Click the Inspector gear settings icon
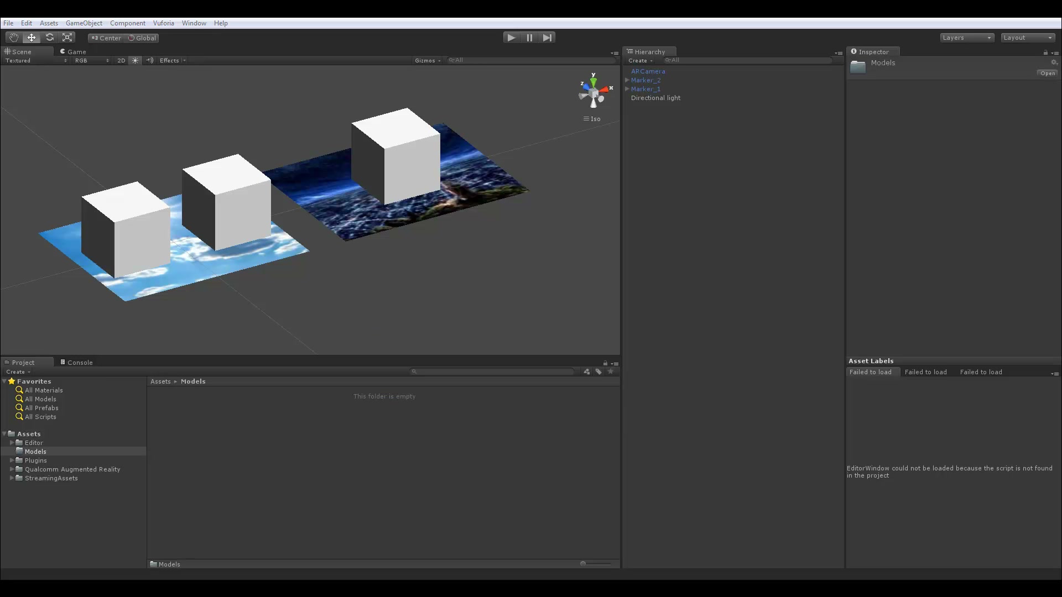The height and width of the screenshot is (597, 1062). [x=1054, y=62]
